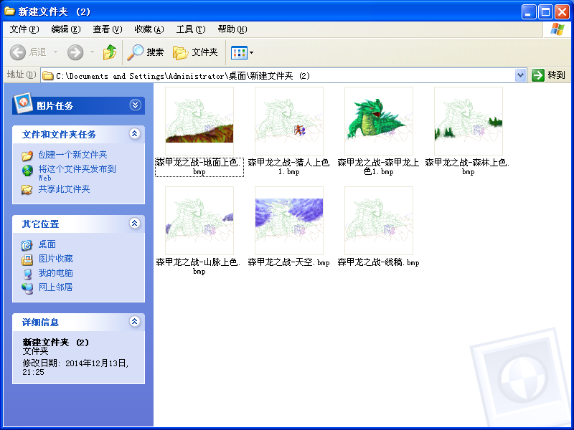Maximize the 新建文件夹 (2) window
Image resolution: width=574 pixels, height=430 pixels.
point(545,12)
